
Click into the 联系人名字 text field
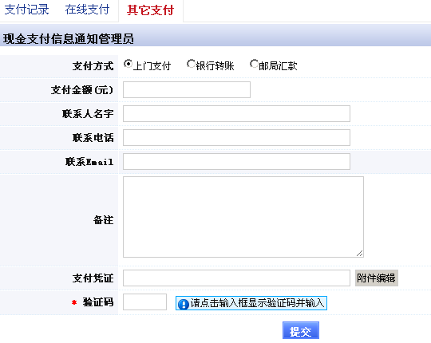click(236, 113)
